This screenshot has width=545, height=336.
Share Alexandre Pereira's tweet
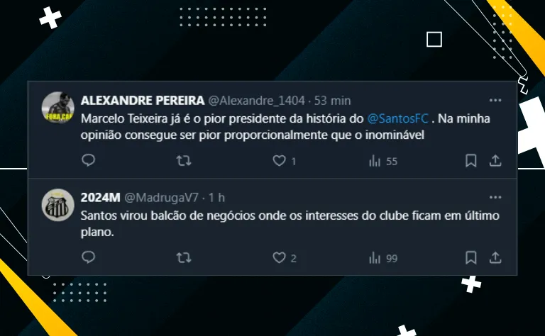(x=495, y=161)
